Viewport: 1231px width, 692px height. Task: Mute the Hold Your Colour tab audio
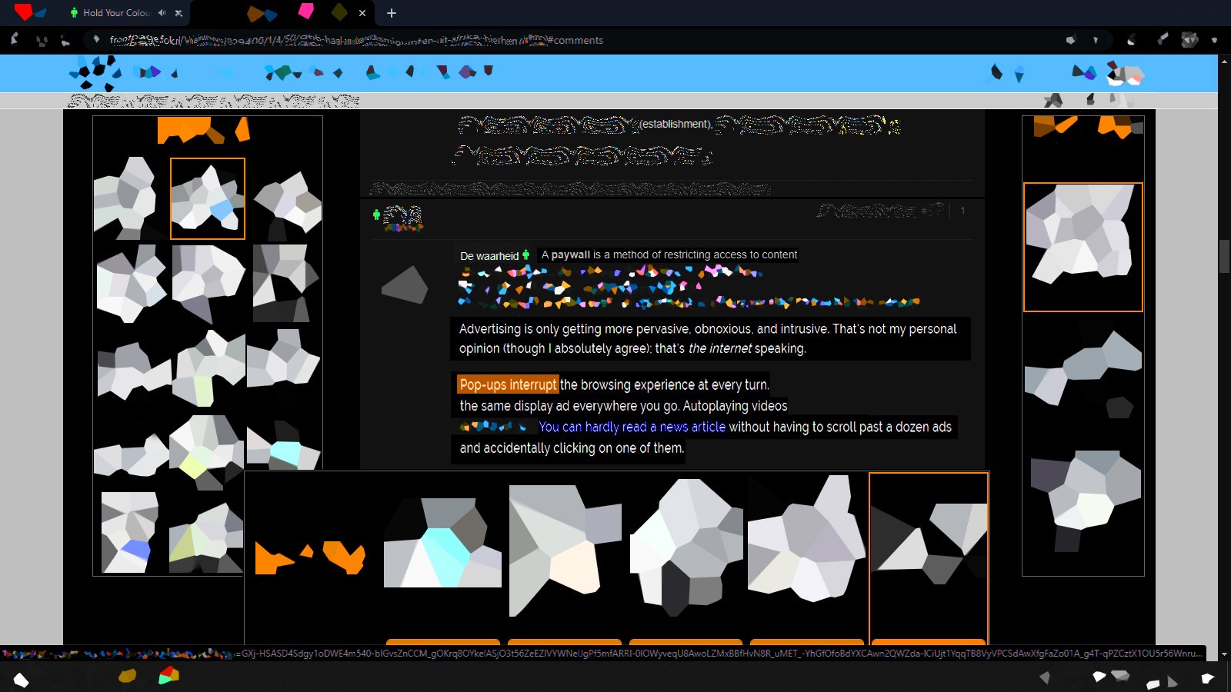pyautogui.click(x=162, y=13)
